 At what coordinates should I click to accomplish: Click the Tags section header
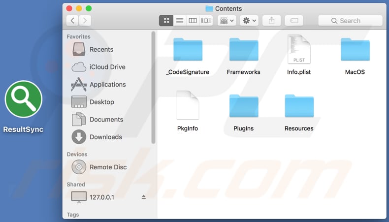pyautogui.click(x=73, y=215)
